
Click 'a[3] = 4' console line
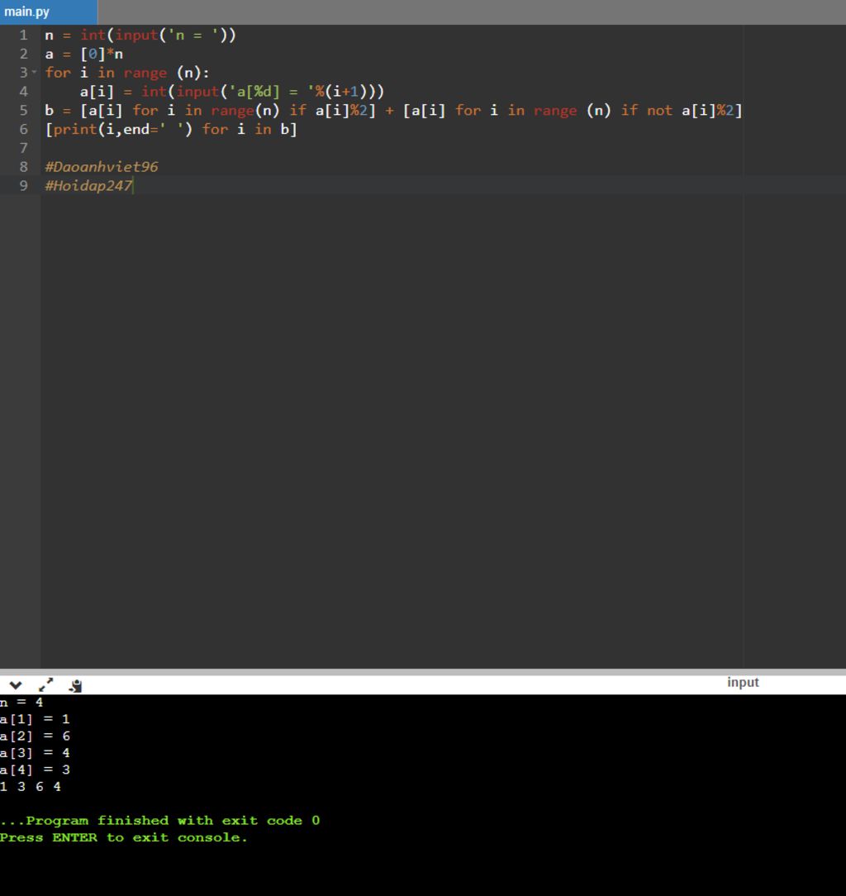35,752
